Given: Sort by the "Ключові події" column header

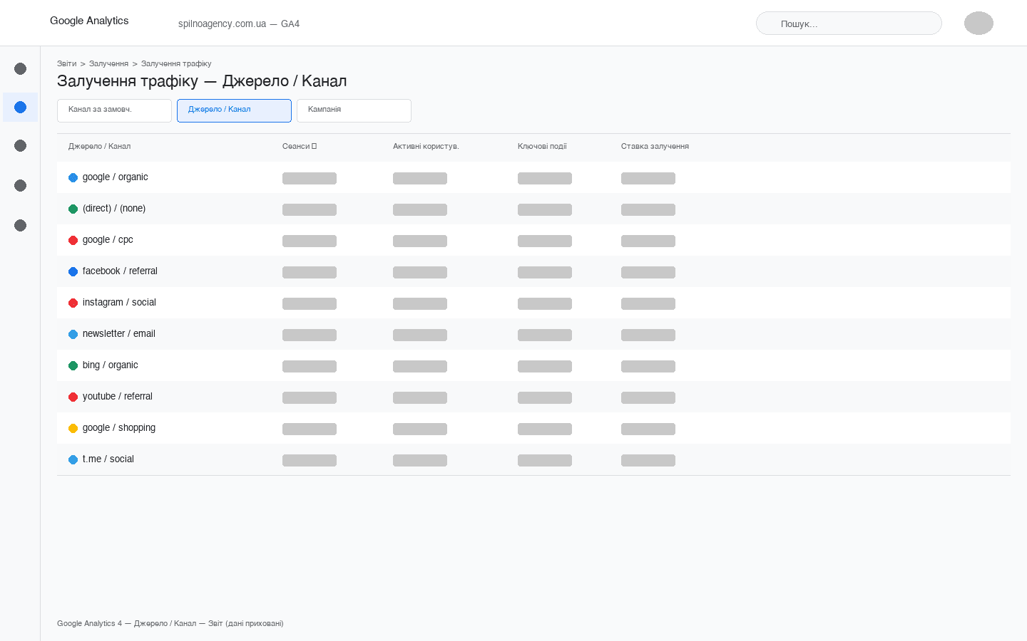Looking at the screenshot, I should click(542, 147).
